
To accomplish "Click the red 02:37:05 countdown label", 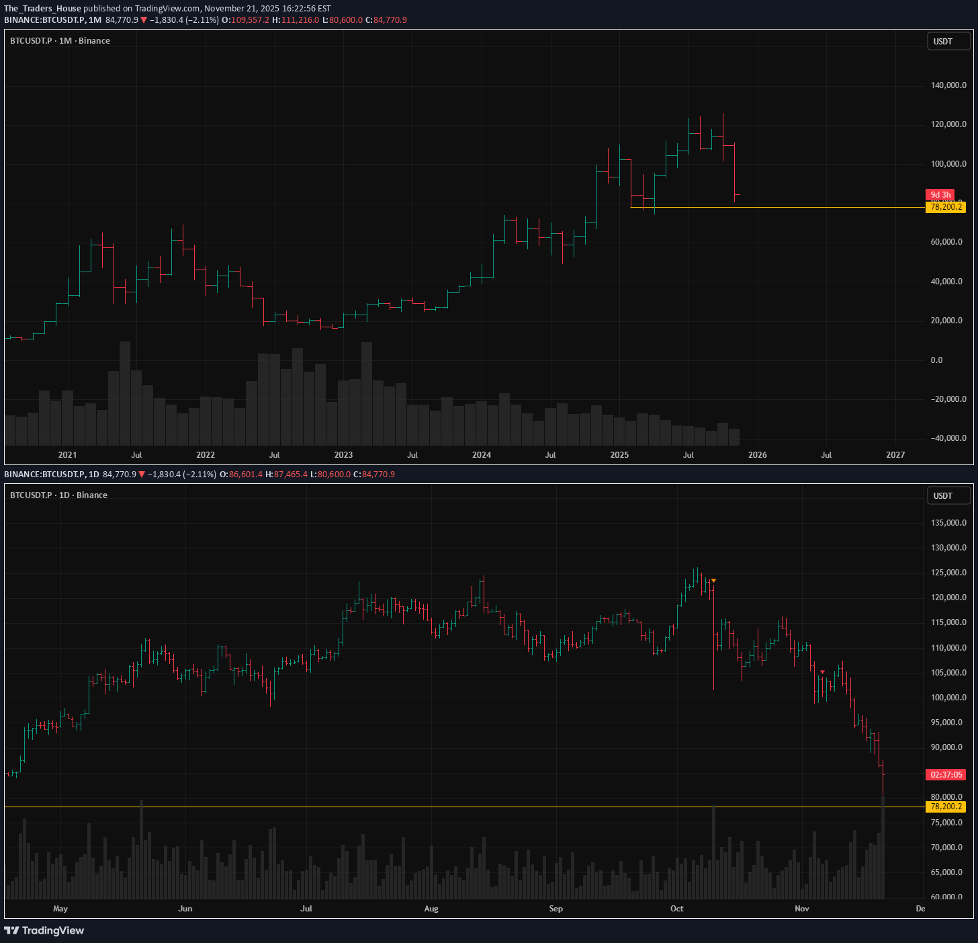I will click(946, 775).
